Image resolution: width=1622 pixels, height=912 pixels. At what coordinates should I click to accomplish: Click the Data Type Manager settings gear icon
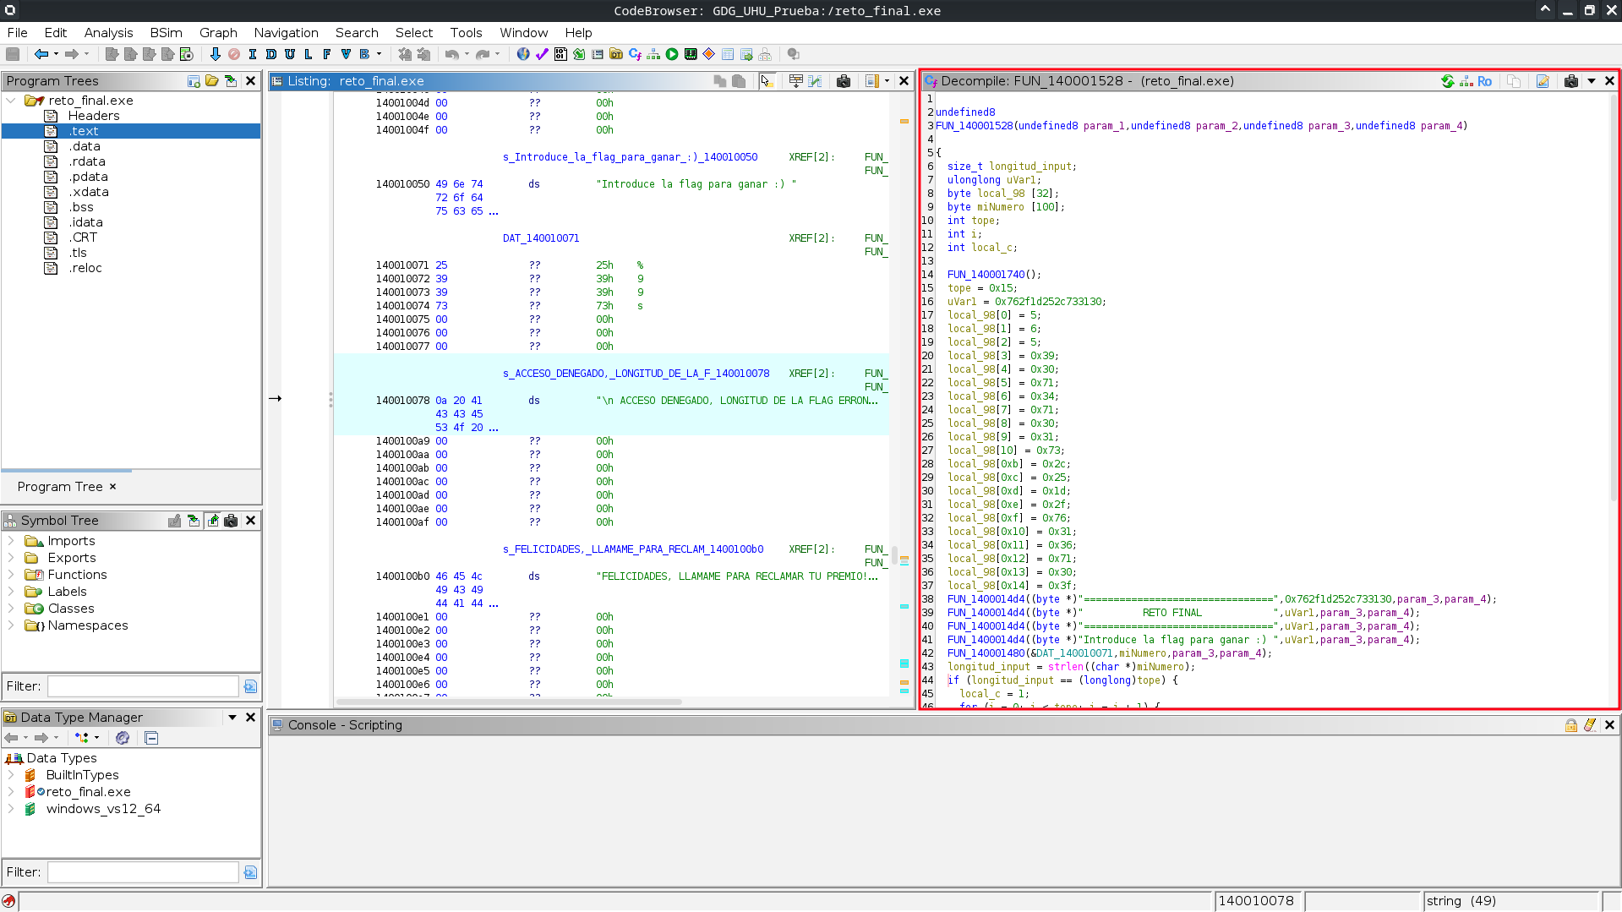tap(123, 738)
